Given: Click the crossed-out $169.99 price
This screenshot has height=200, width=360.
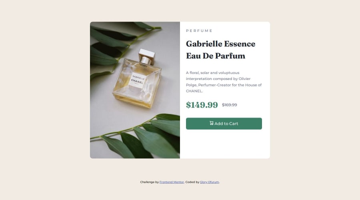Looking at the screenshot, I should pyautogui.click(x=229, y=105).
